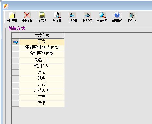Select the 款到发货 row

click(x=42, y=67)
